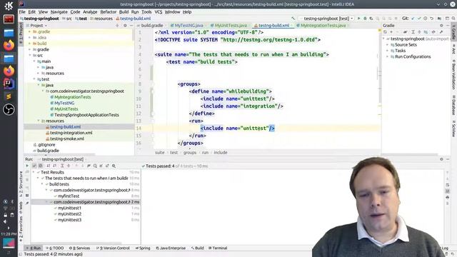Expand all in the Gradle panel toolbar
Viewport: 457px width, 257px height.
[413, 31]
